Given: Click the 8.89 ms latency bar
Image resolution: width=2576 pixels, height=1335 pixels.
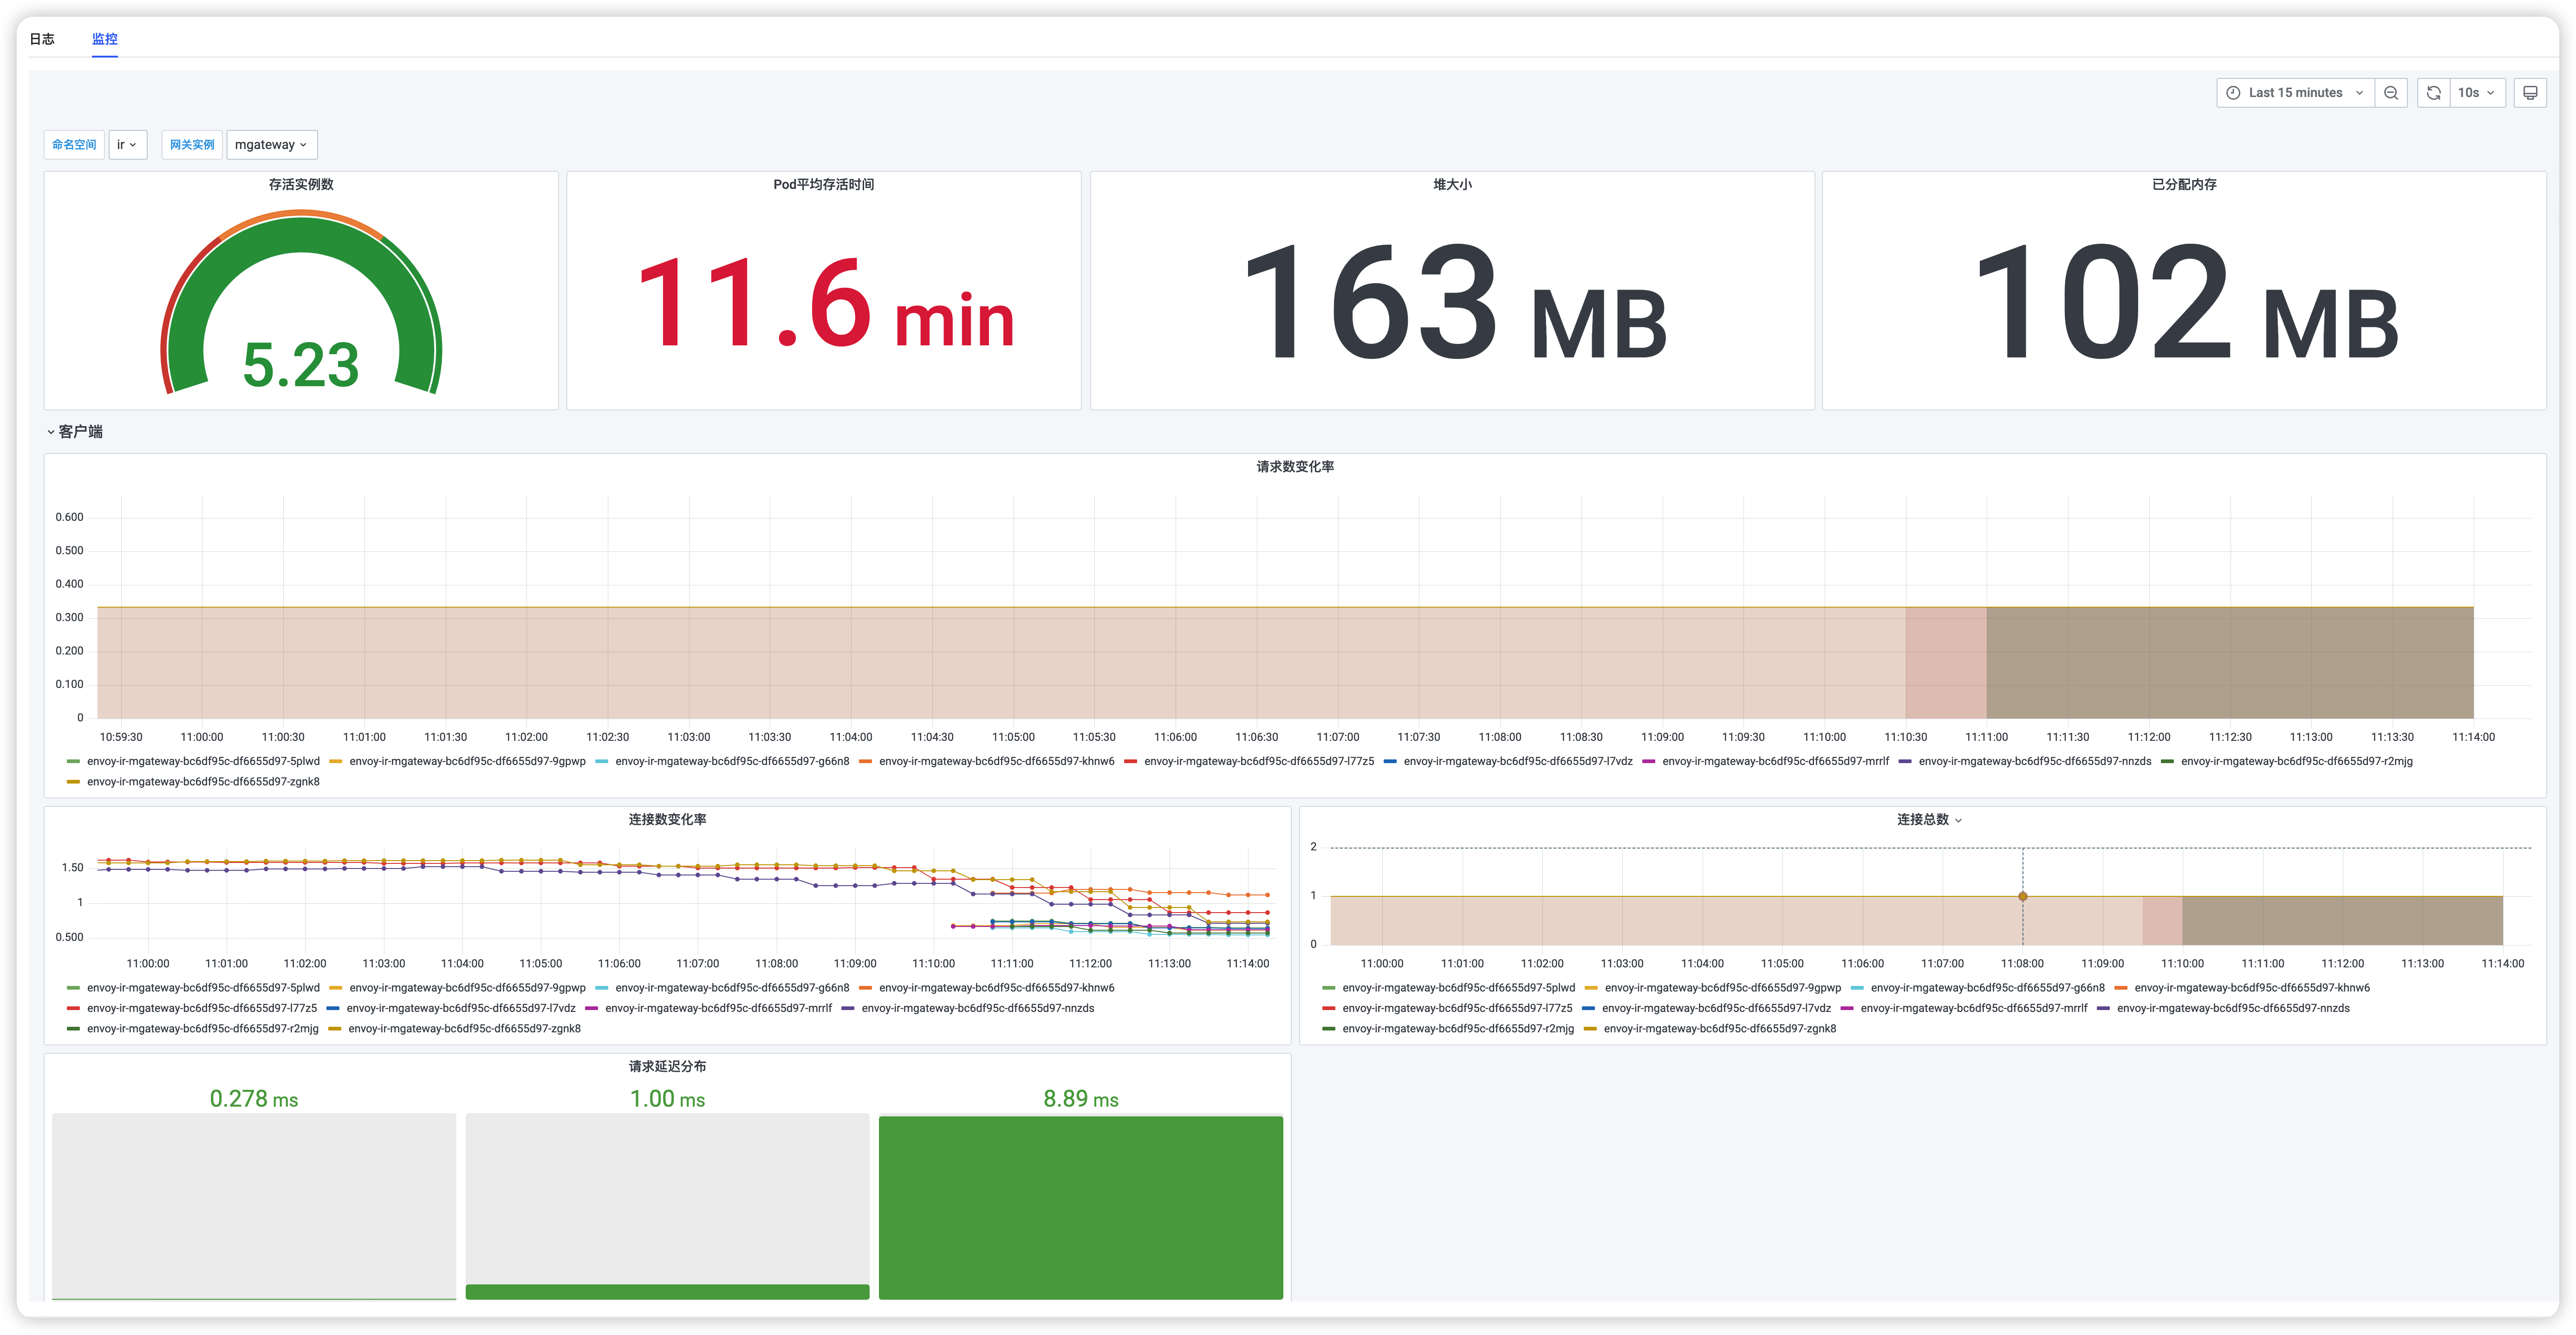Looking at the screenshot, I should 1080,1207.
